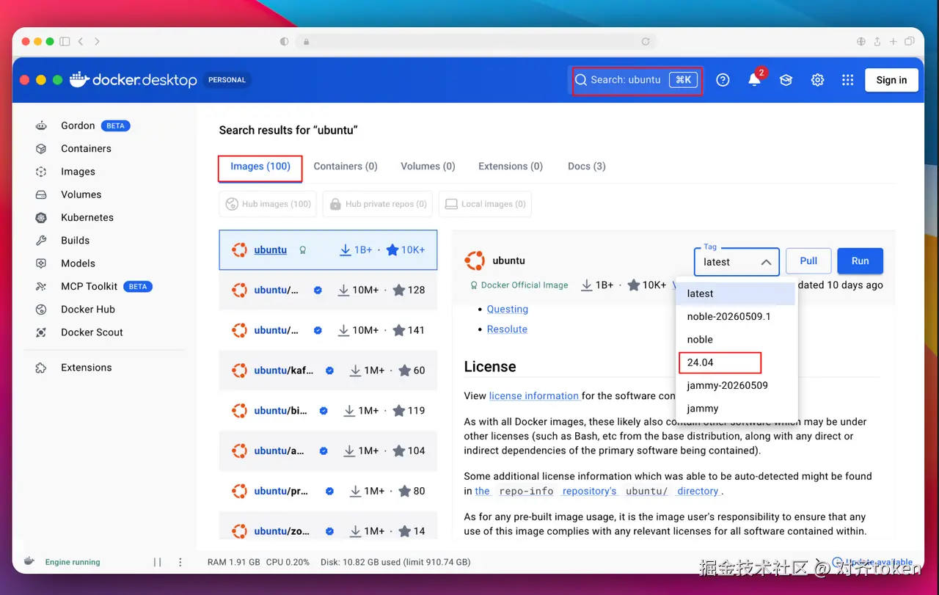Open Models from the sidebar
Viewport: 939px width, 595px height.
[x=78, y=263]
